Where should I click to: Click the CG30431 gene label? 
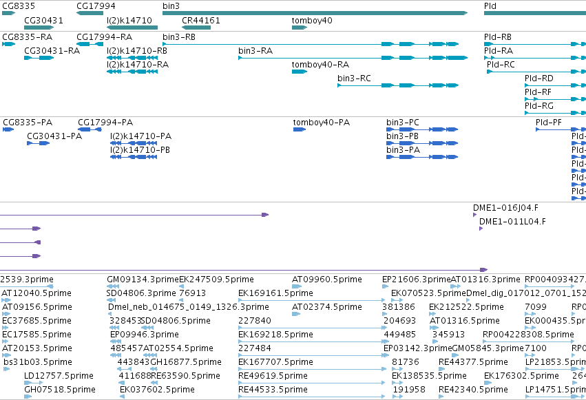(43, 20)
